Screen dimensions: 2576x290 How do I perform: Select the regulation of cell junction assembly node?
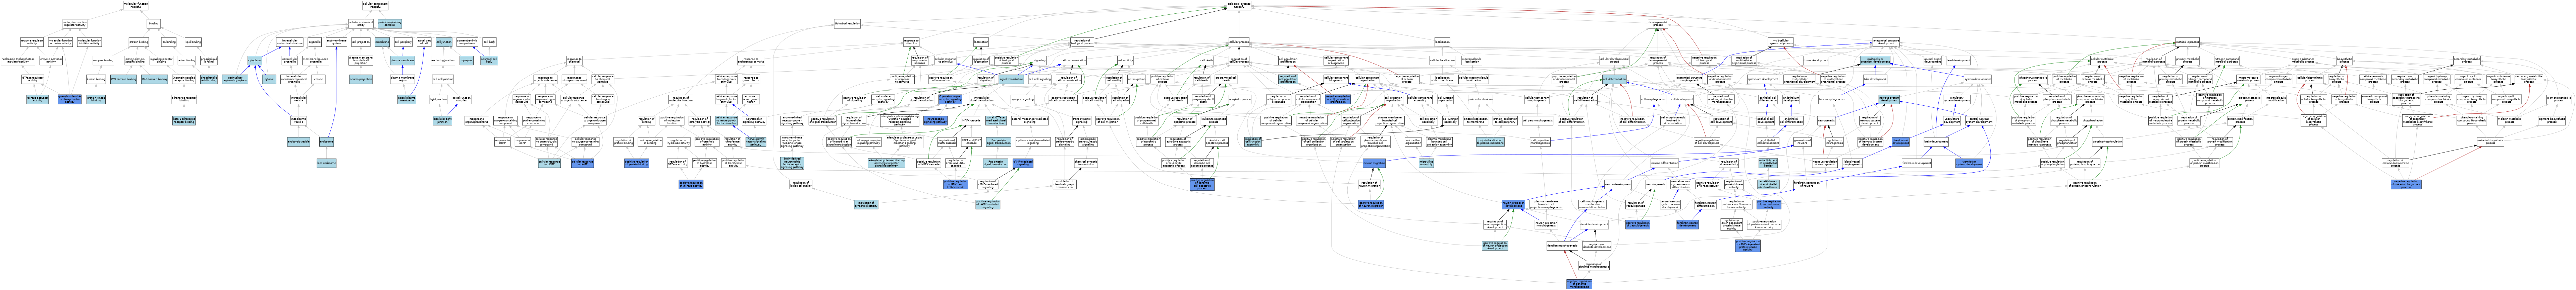[x=1253, y=141]
